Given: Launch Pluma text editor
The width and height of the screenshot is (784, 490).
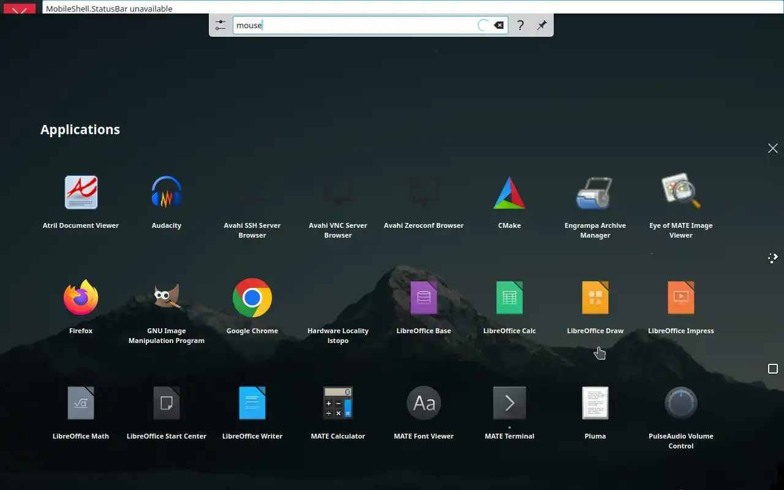Looking at the screenshot, I should coord(595,413).
